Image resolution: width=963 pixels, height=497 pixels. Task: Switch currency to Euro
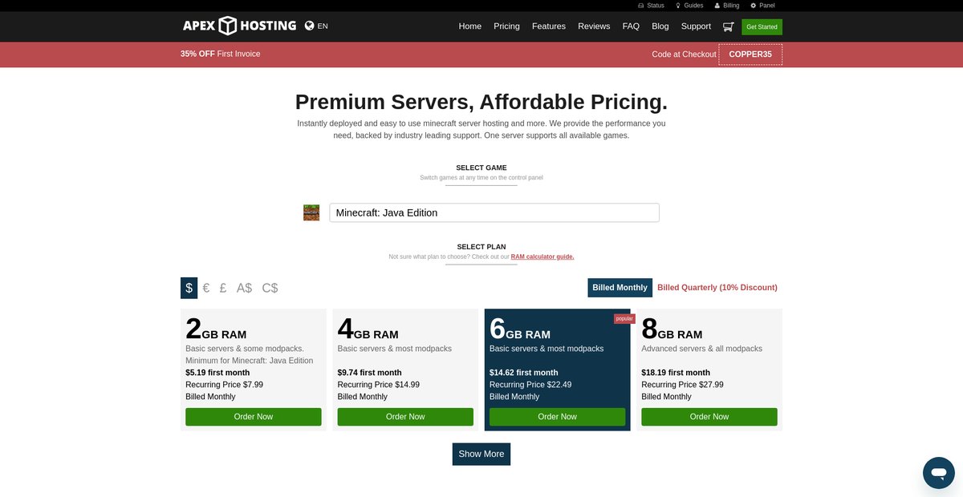206,288
